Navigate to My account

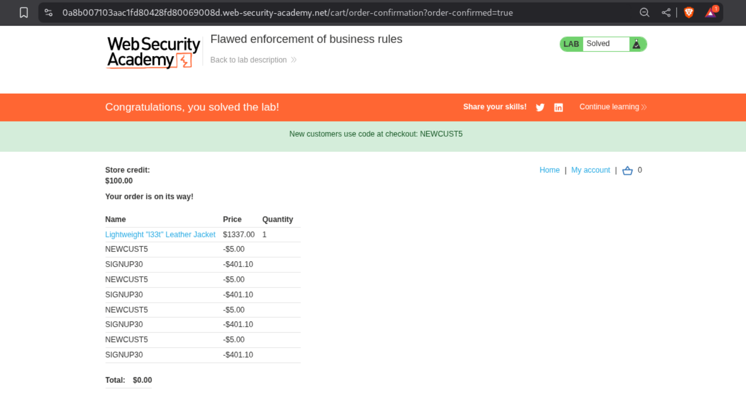pos(590,170)
